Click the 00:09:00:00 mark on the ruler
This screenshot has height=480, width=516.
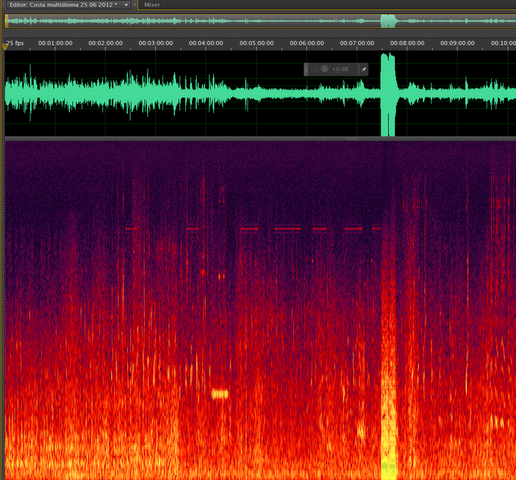coord(456,43)
